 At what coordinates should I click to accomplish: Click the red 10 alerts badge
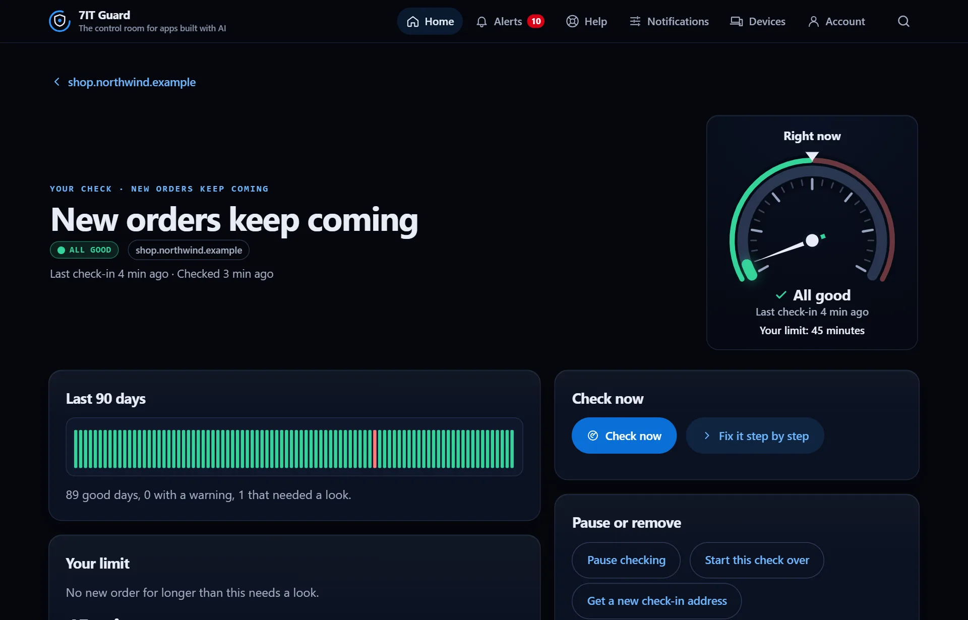point(536,21)
